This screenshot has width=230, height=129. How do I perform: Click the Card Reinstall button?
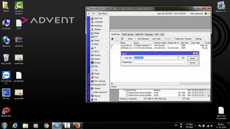[x=143, y=39]
